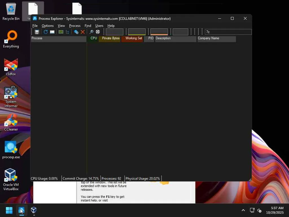Open process properties gear icon
Viewport: 289px width, 217px height.
(76, 32)
